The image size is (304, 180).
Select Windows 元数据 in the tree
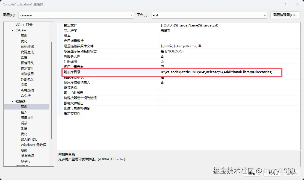coord(34,145)
